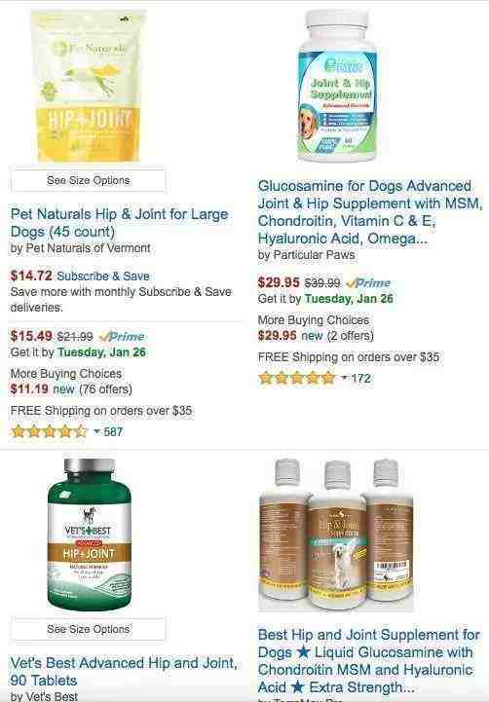Open the Pet Naturals Hip+Joint product image
The image size is (489, 702).
89,86
